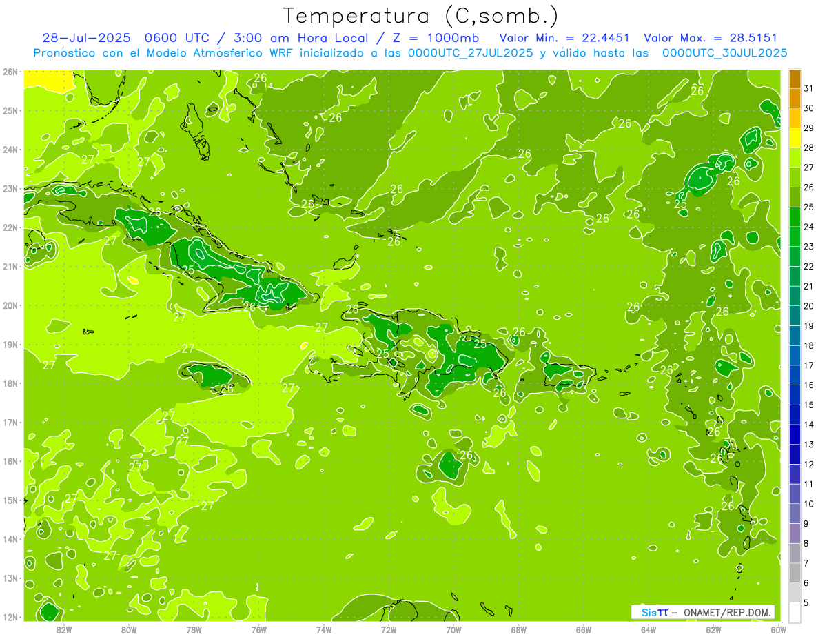Click longitude axis label 62W

(714, 629)
